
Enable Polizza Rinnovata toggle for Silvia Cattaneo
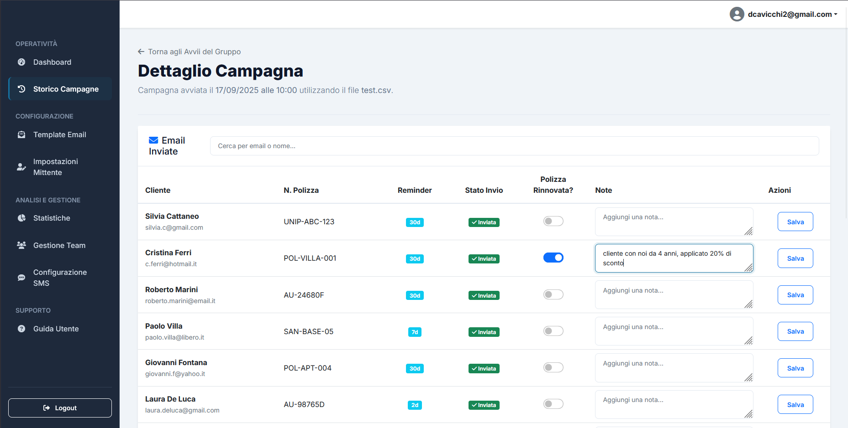point(553,222)
